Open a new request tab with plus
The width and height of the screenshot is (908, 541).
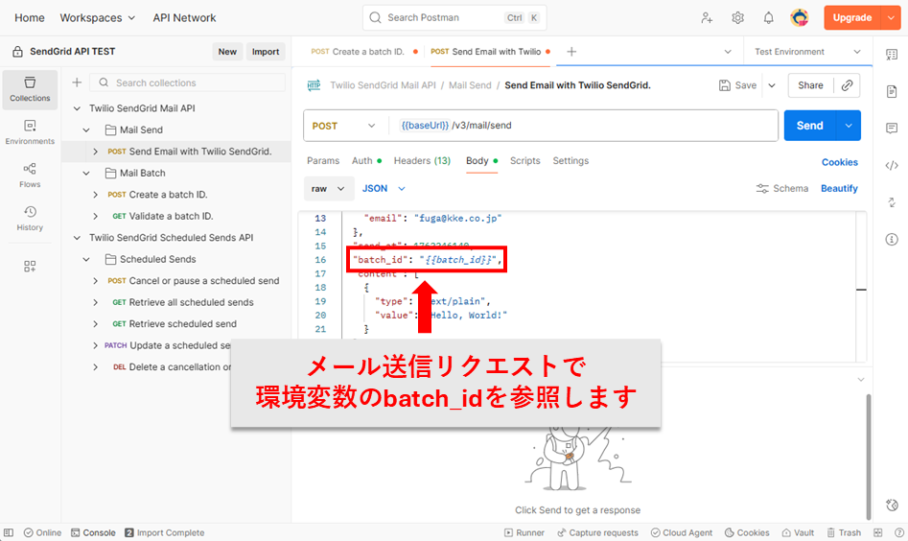[571, 52]
